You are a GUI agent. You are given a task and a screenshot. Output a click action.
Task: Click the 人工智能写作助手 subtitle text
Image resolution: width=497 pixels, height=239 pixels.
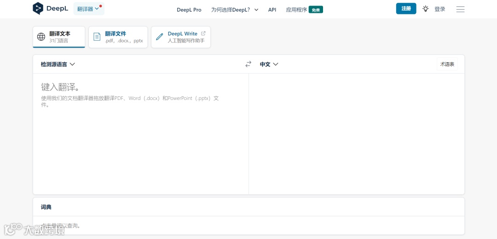(x=186, y=41)
